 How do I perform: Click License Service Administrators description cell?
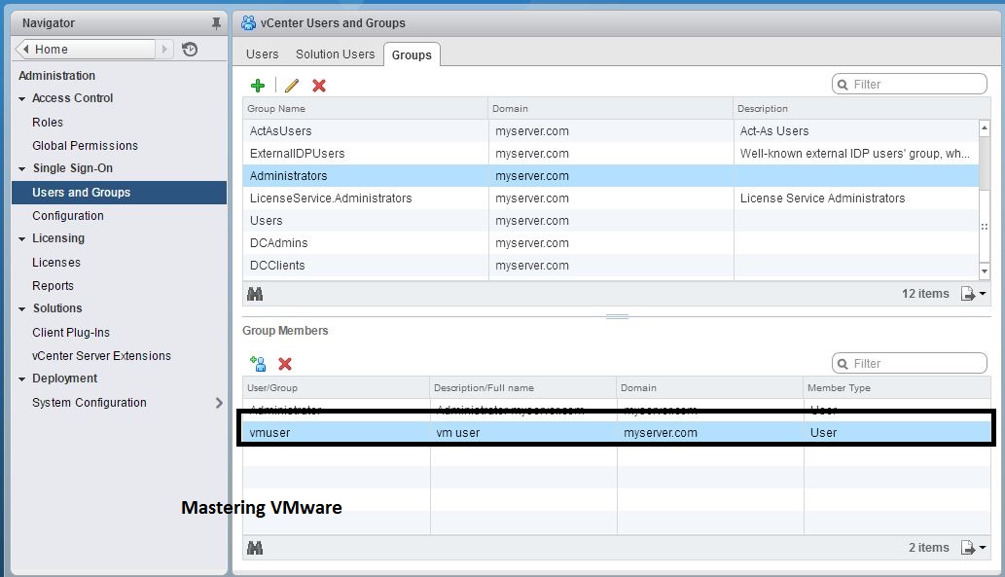pos(855,198)
